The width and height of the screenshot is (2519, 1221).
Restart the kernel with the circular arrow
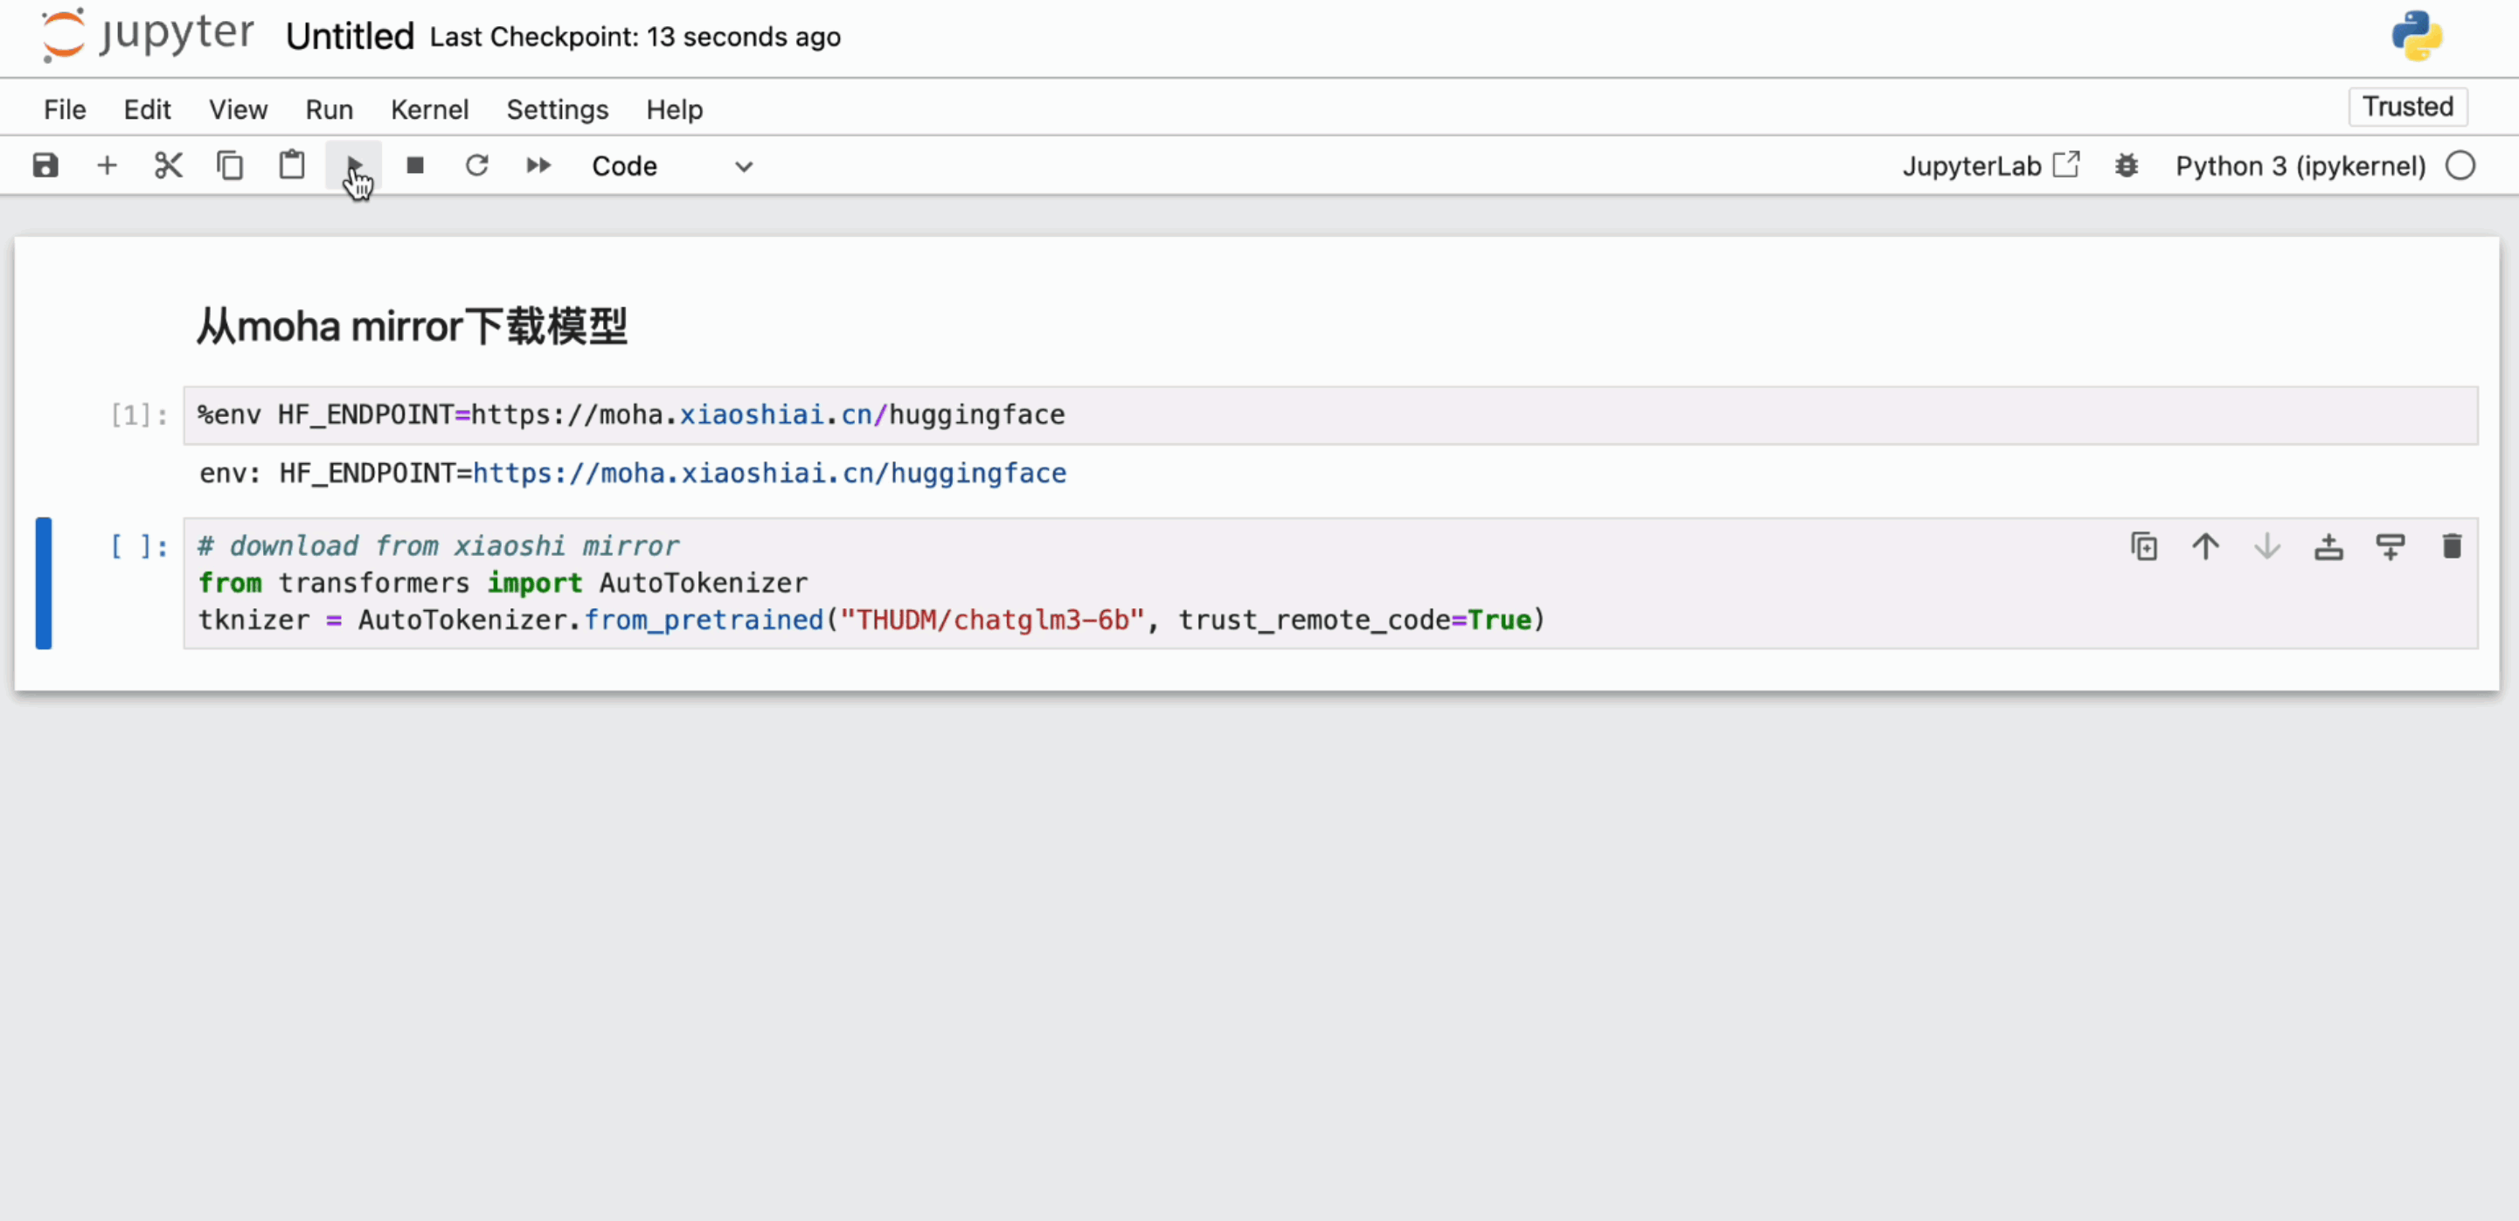[476, 165]
